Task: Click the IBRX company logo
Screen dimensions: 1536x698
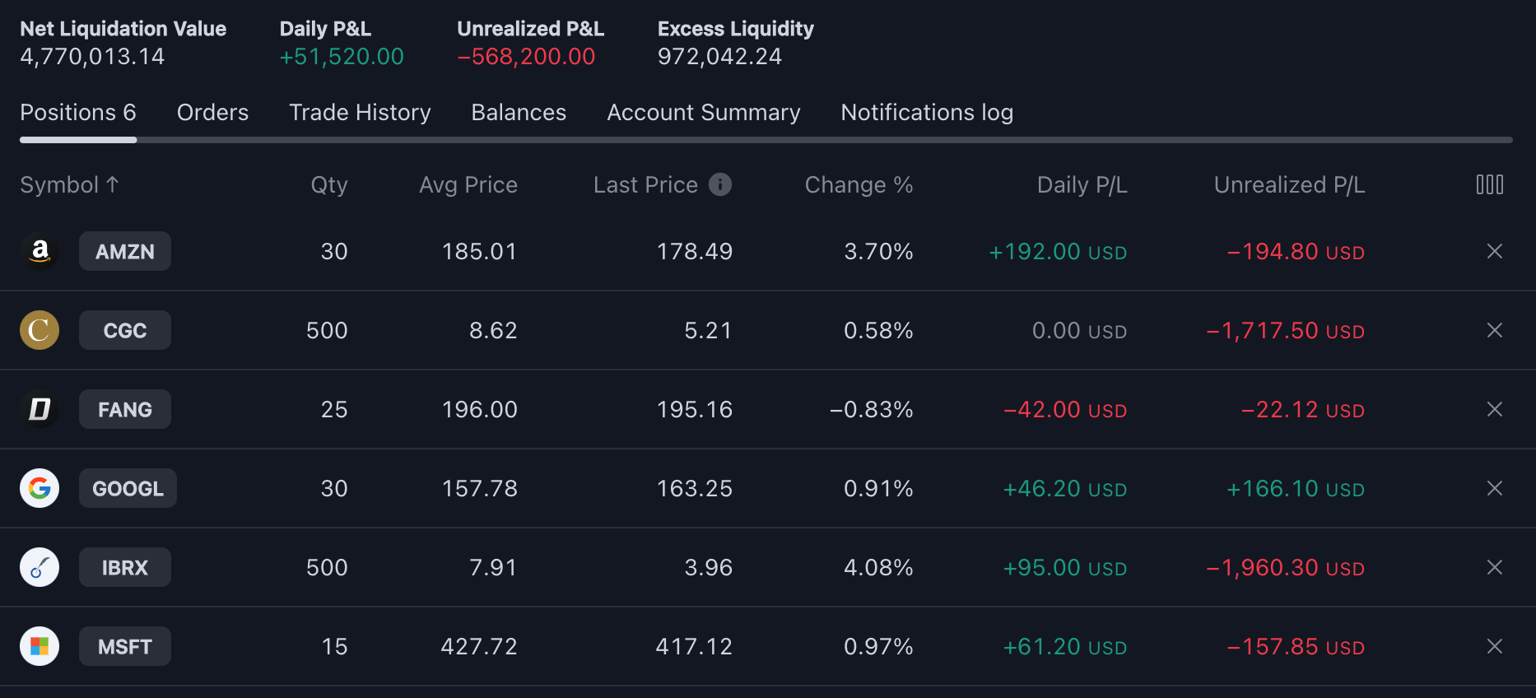Action: 40,567
